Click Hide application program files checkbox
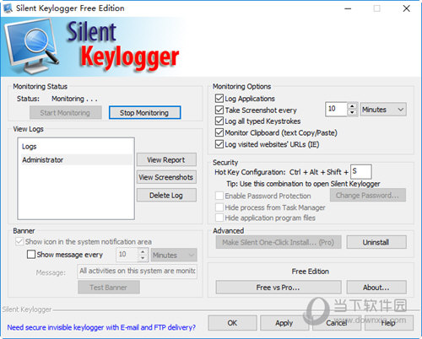The width and height of the screenshot is (422, 339). [219, 218]
